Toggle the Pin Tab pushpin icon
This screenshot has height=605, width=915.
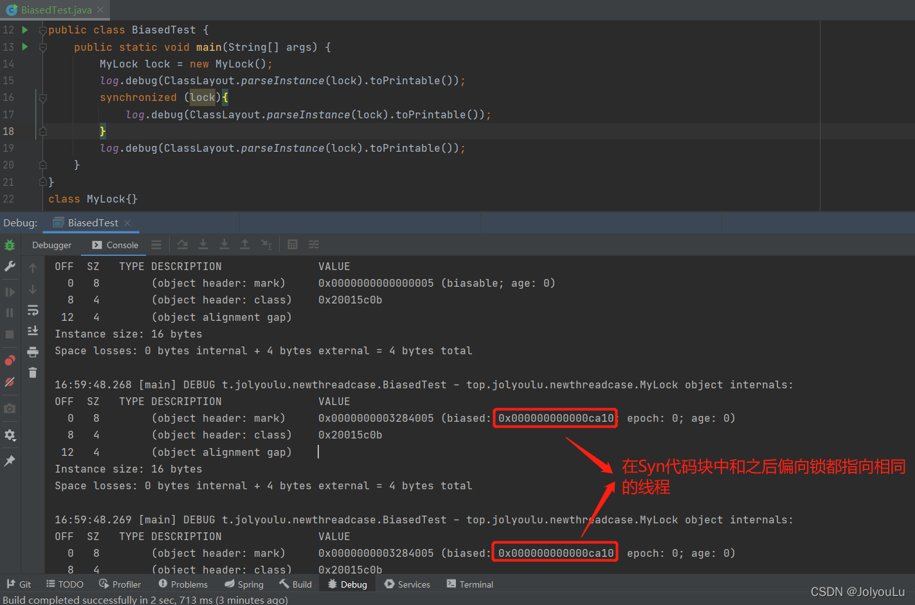(10, 461)
